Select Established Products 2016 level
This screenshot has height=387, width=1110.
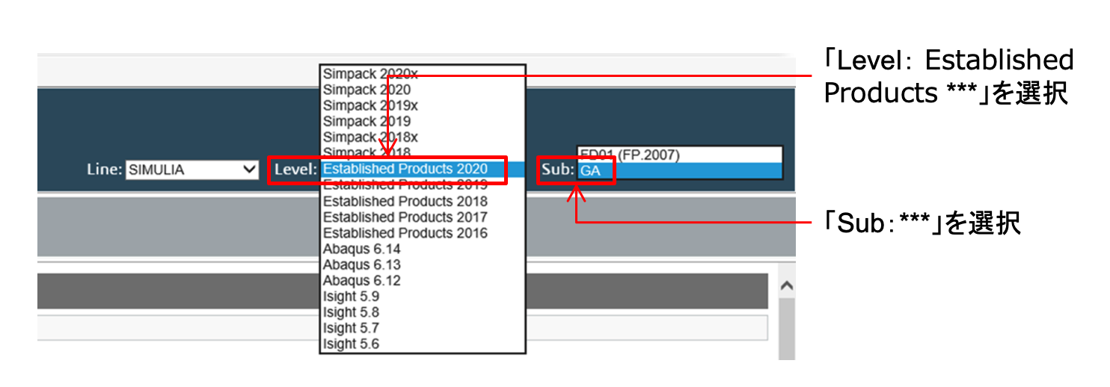tap(423, 233)
